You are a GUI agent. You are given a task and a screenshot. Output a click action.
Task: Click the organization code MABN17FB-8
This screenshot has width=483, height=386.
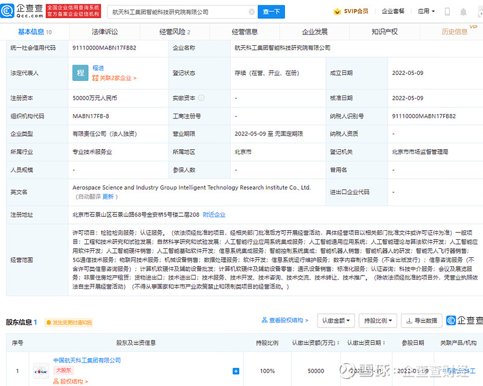point(91,116)
